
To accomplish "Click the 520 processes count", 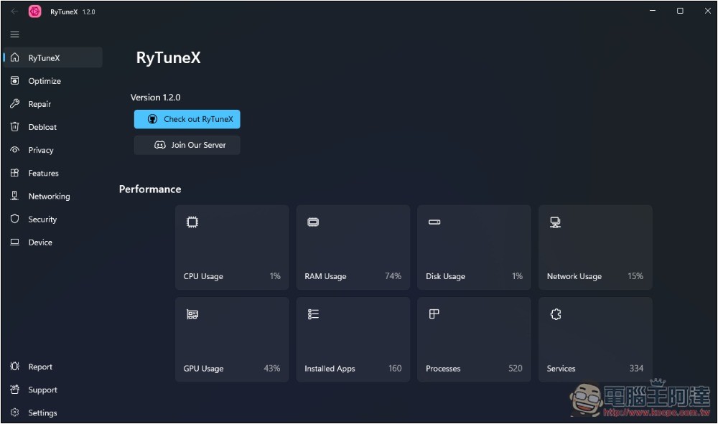I will pyautogui.click(x=515, y=368).
